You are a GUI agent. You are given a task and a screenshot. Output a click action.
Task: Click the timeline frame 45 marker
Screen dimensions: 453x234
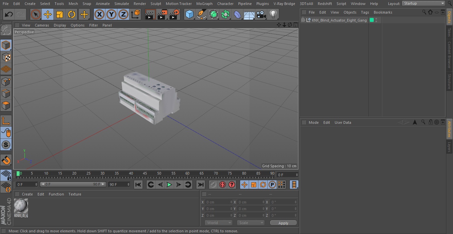[145, 174]
